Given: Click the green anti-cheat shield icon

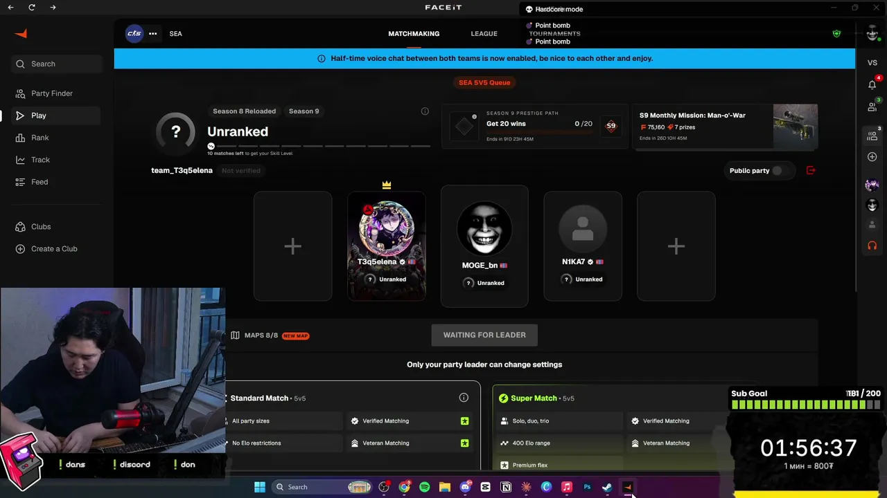Looking at the screenshot, I should [x=836, y=34].
